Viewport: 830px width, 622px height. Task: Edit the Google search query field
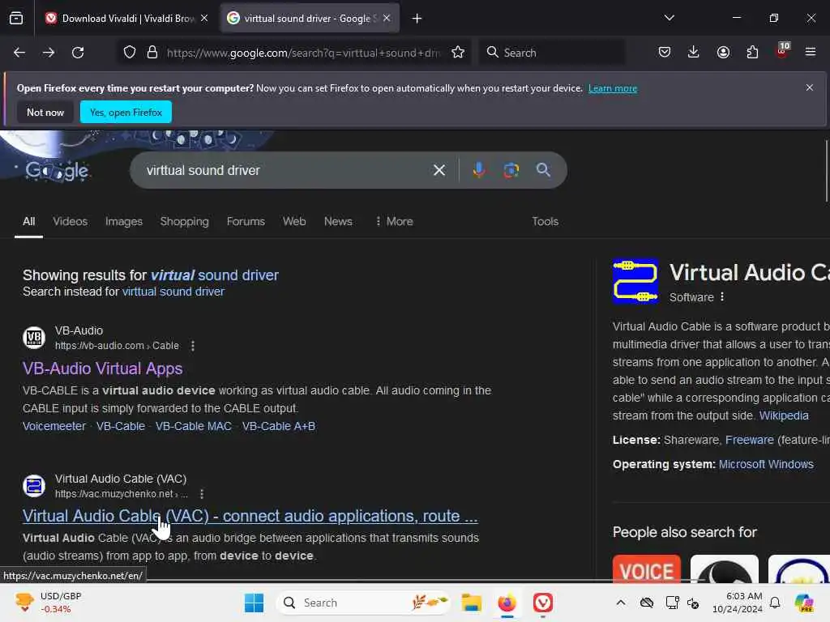[286, 170]
